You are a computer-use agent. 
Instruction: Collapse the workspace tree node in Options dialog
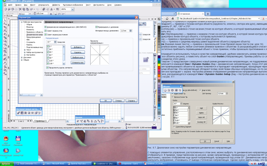22,22
